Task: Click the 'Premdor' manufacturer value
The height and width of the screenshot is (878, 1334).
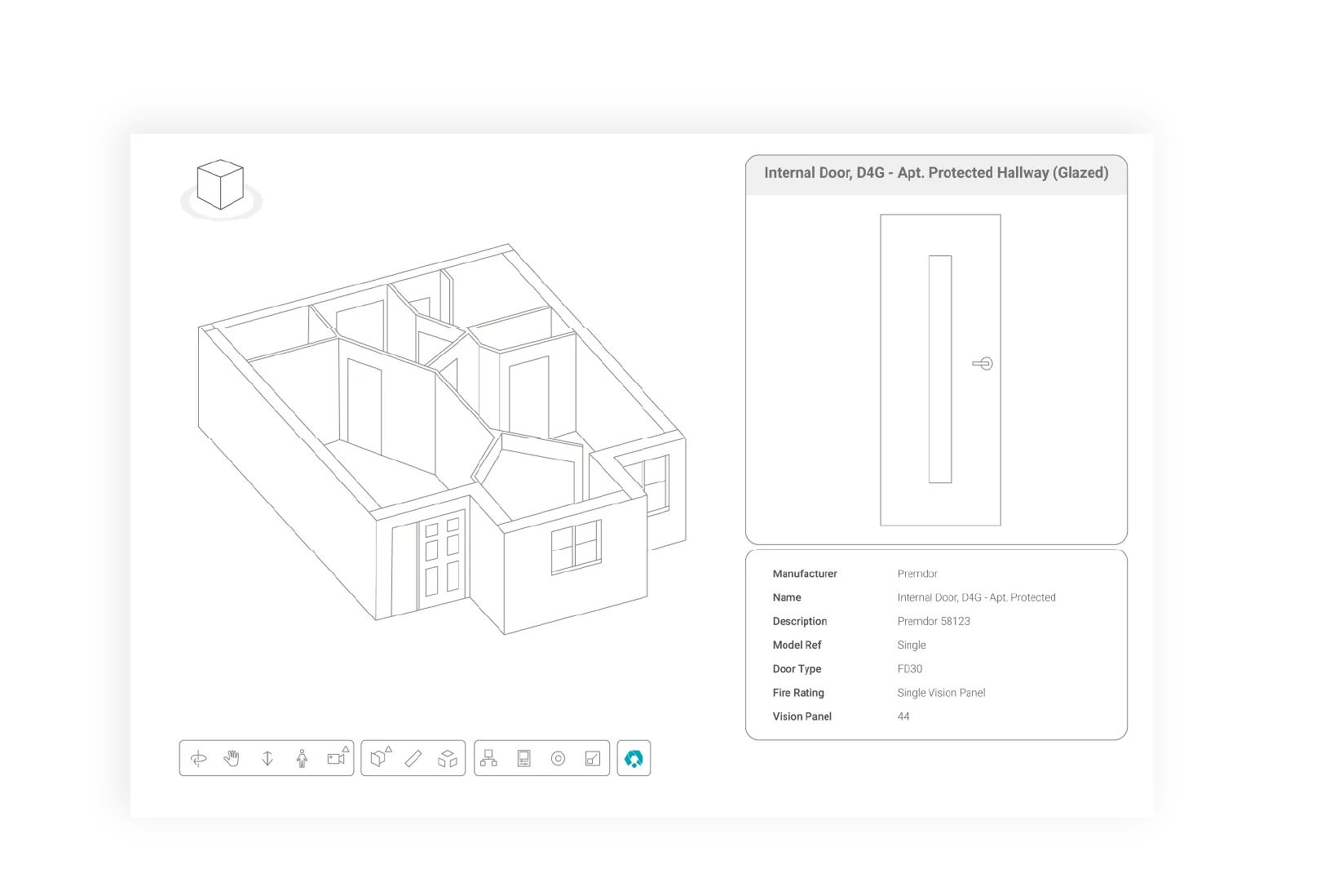Action: [x=917, y=574]
